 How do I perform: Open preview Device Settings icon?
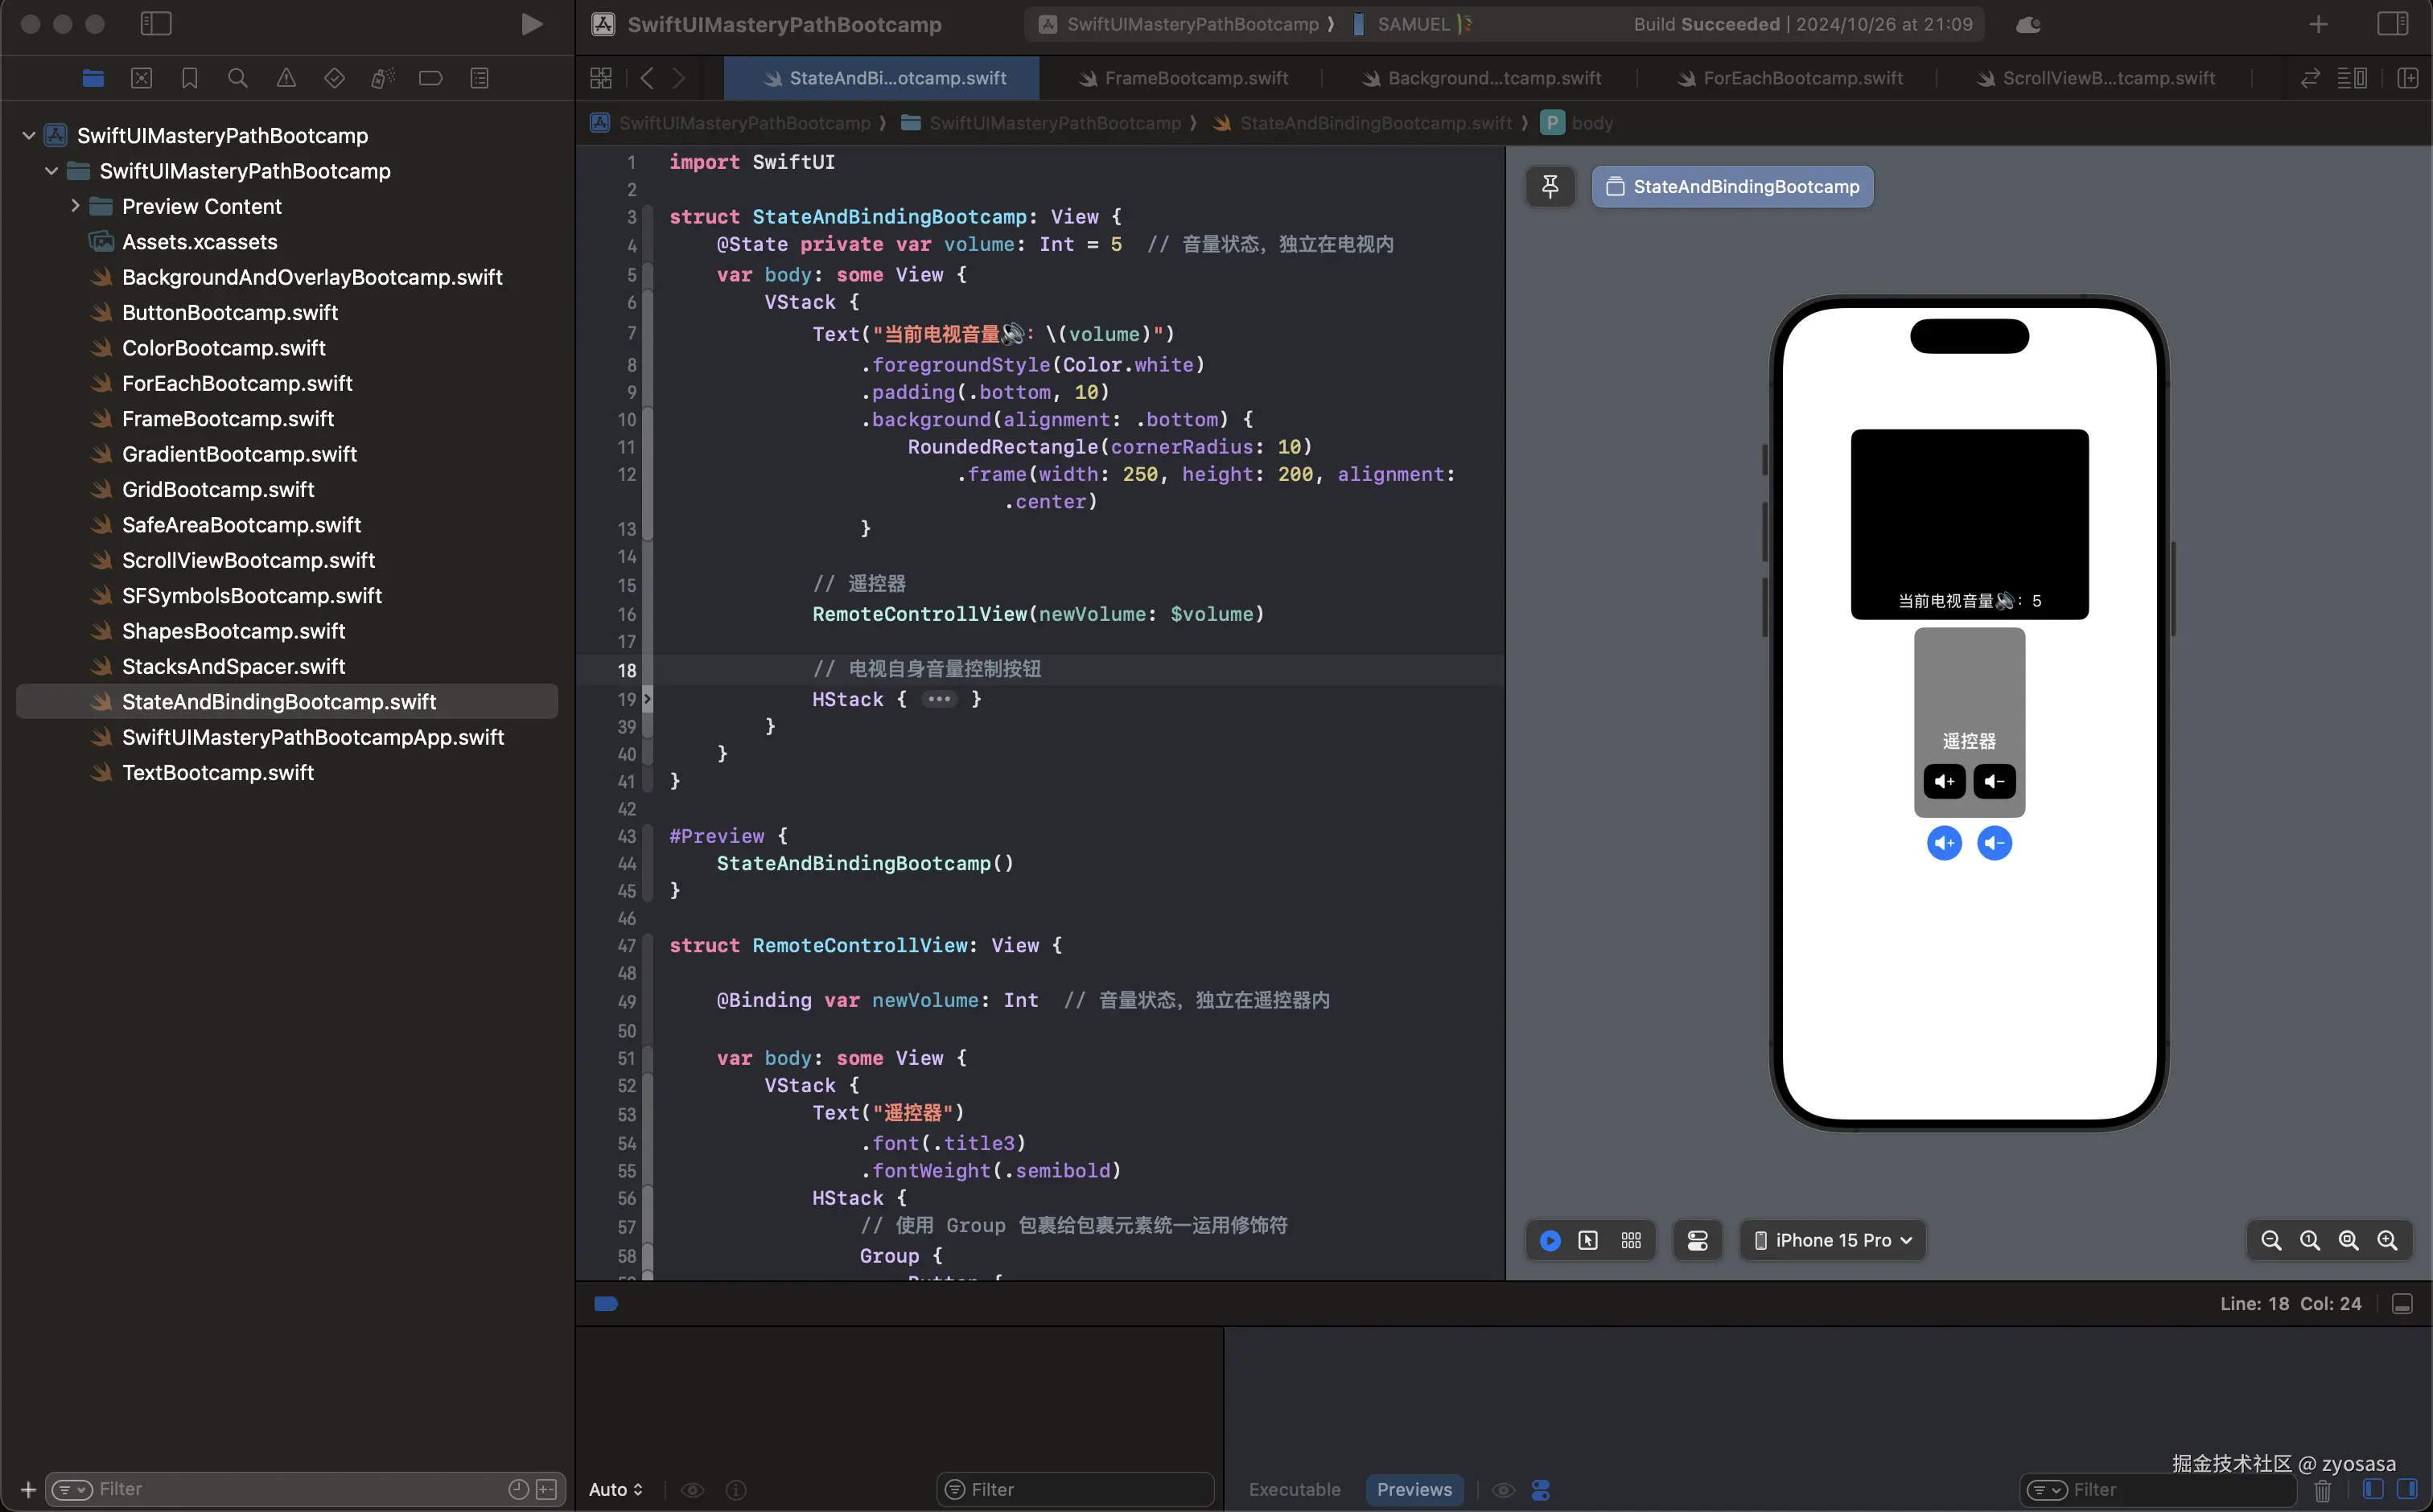pyautogui.click(x=1698, y=1240)
